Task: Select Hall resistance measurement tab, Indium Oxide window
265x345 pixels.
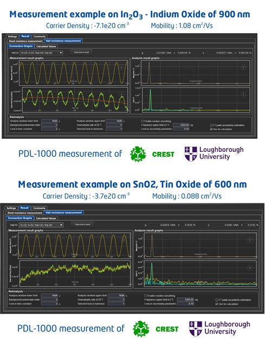Action: tap(63, 41)
